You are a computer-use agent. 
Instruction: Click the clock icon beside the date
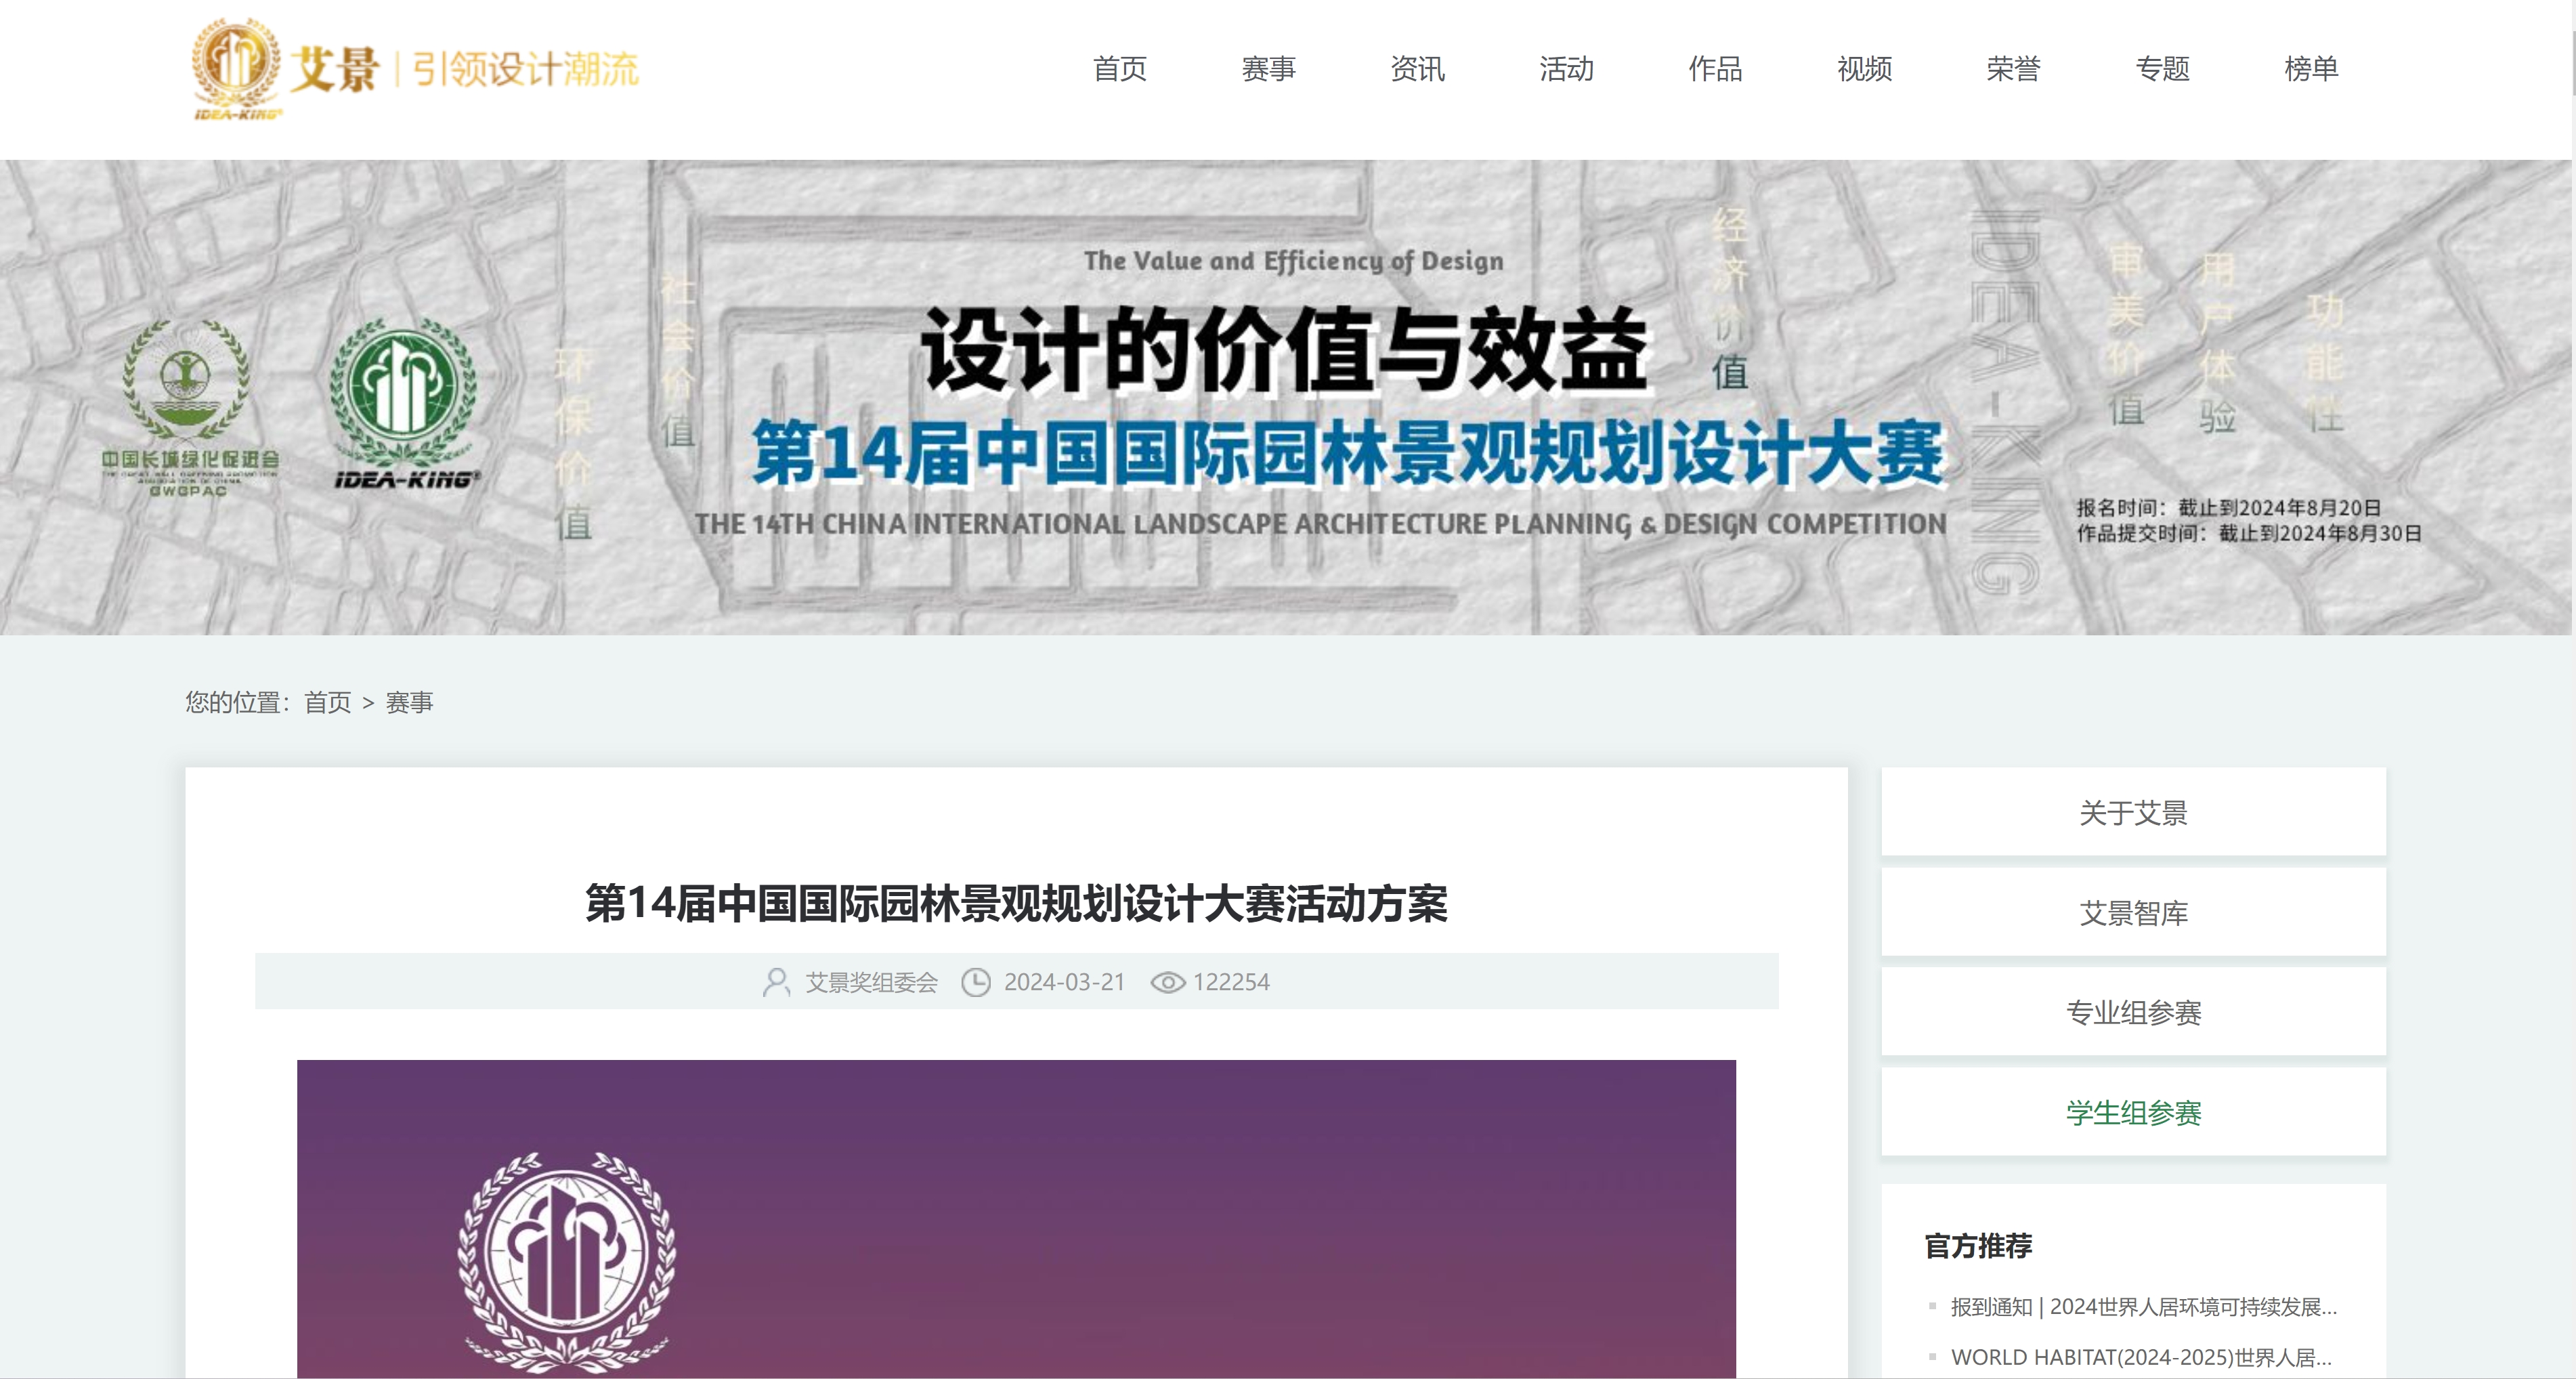click(x=976, y=982)
